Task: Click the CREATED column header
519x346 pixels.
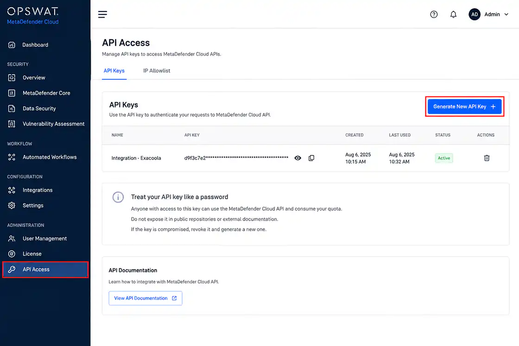Action: 354,135
